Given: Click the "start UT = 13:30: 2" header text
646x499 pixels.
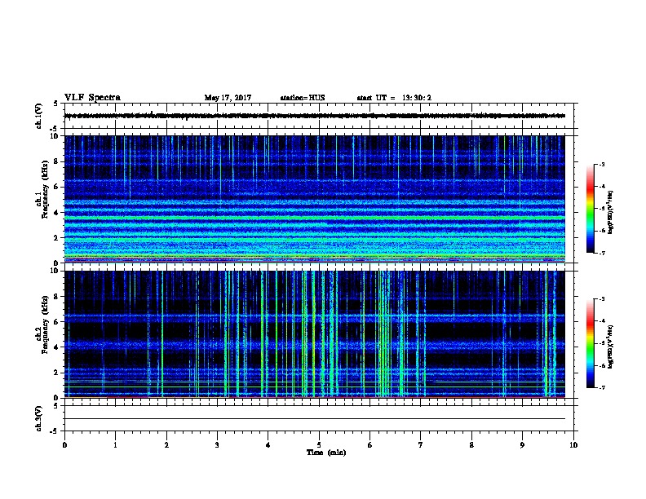Looking at the screenshot, I should click(394, 98).
